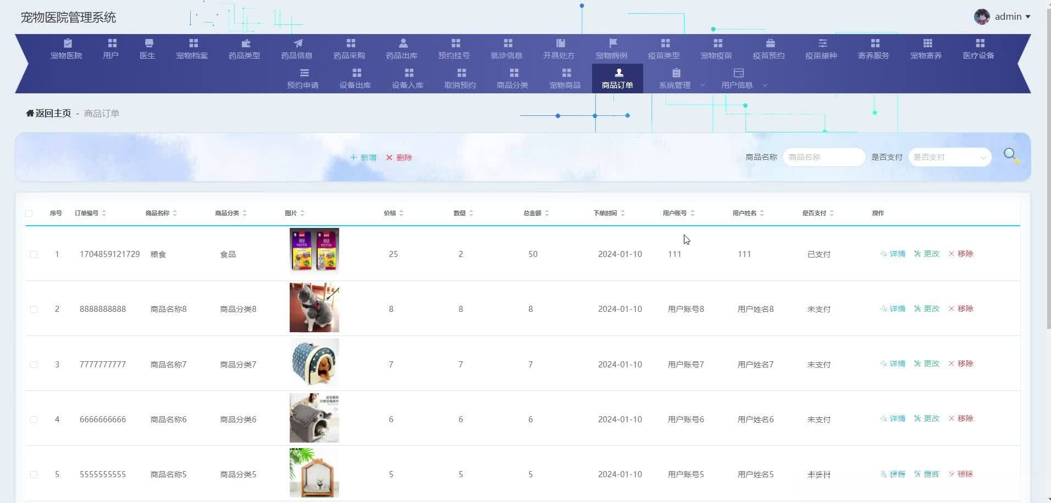Select the active 商品订单 tab
This screenshot has height=503, width=1051.
(617, 79)
